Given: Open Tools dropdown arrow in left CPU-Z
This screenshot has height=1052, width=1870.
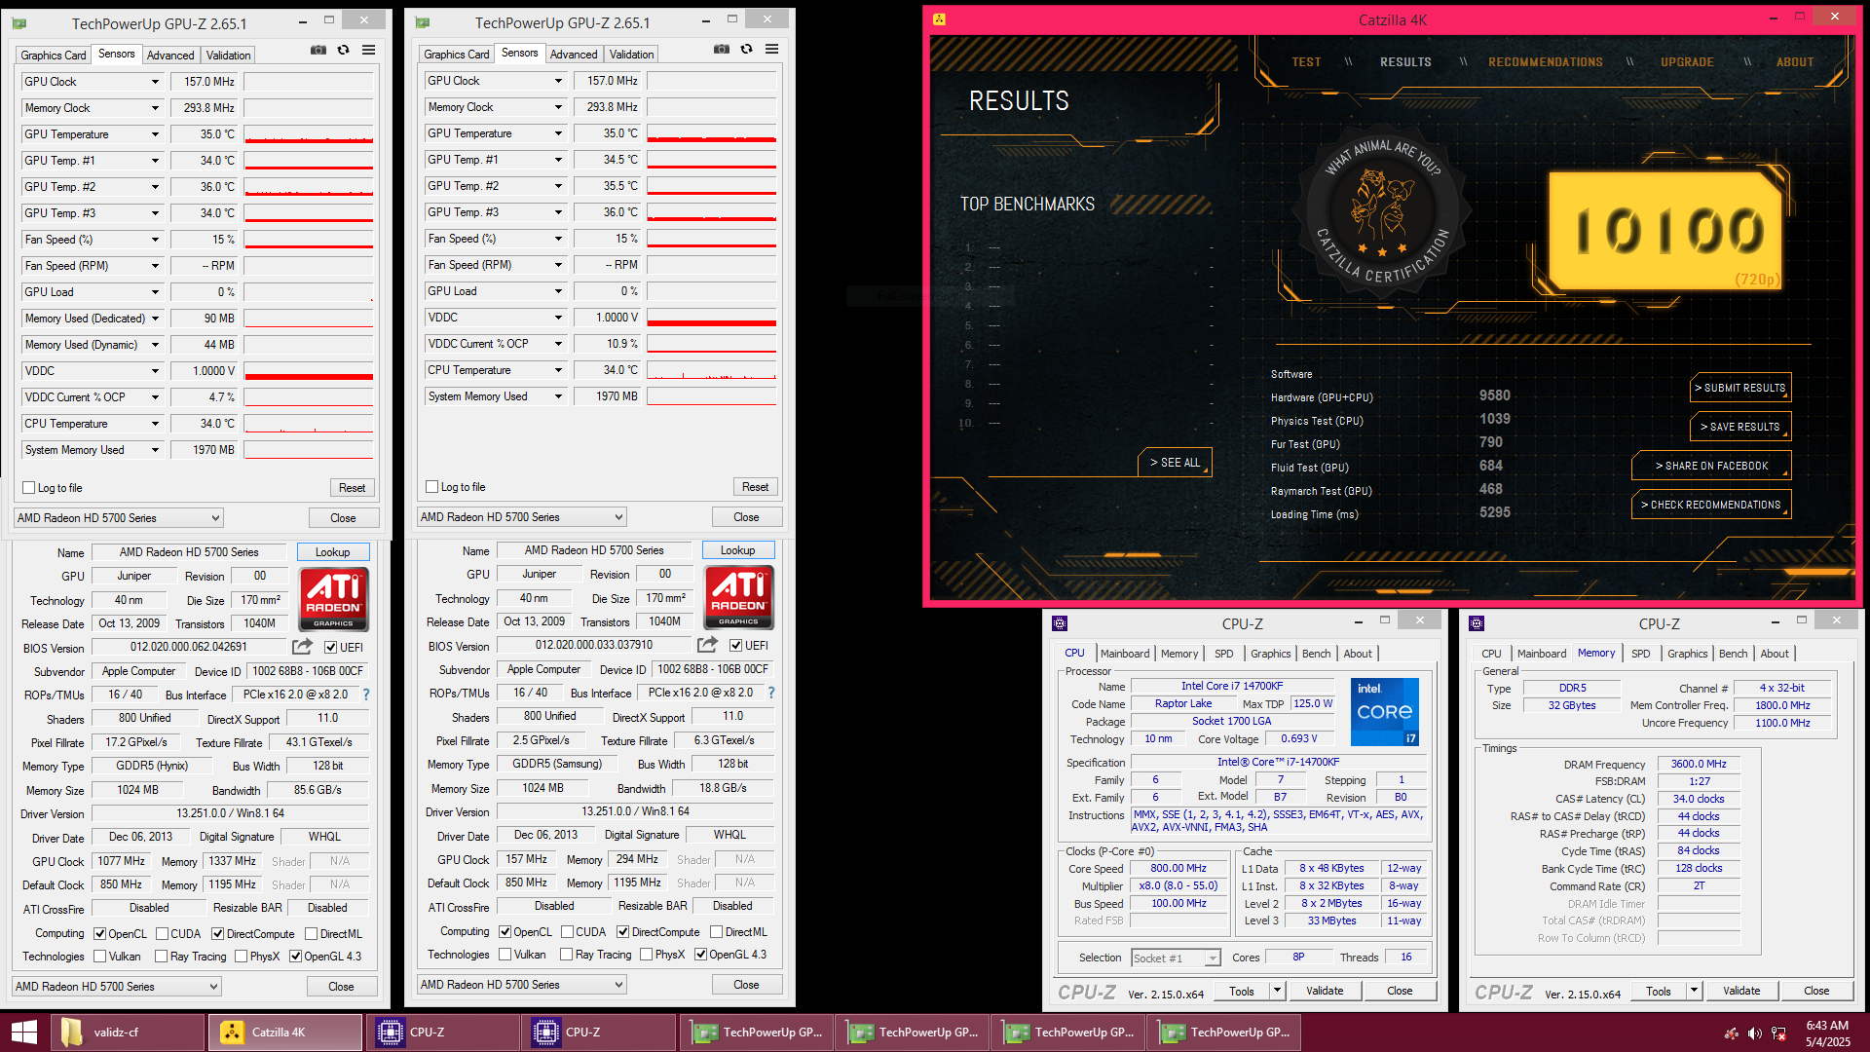Looking at the screenshot, I should point(1277,992).
